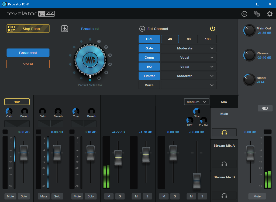Click the channel one Gain knob

click(9, 111)
